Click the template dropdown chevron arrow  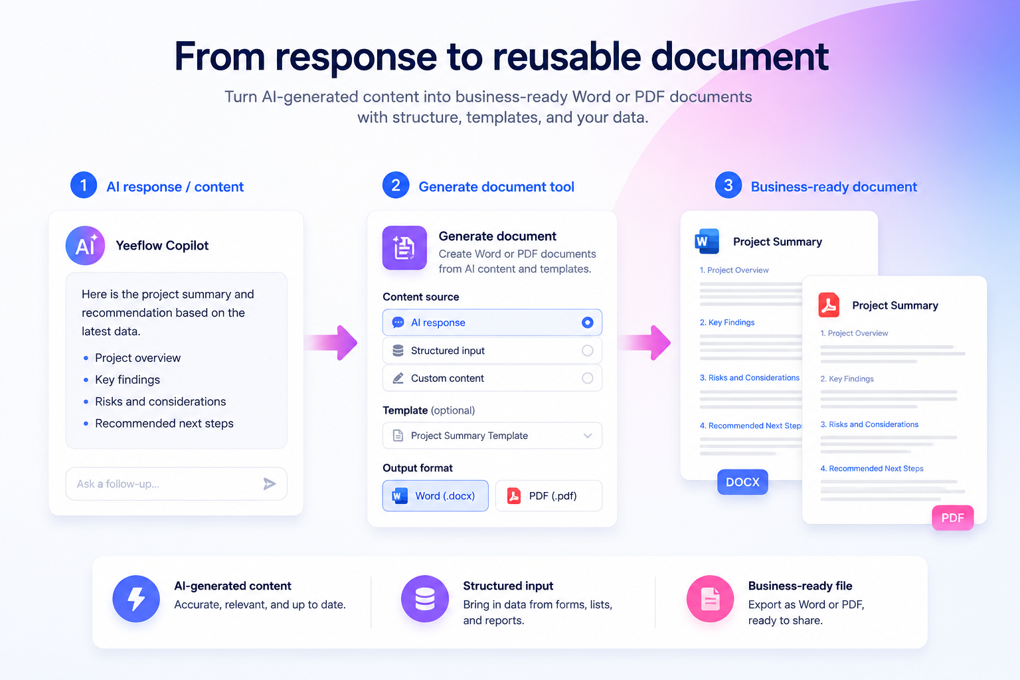588,436
